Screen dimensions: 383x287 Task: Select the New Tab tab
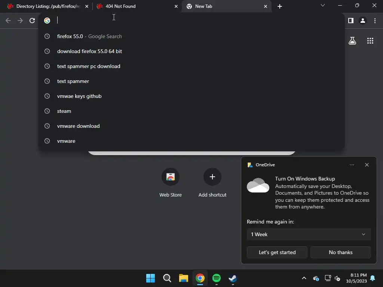(227, 6)
